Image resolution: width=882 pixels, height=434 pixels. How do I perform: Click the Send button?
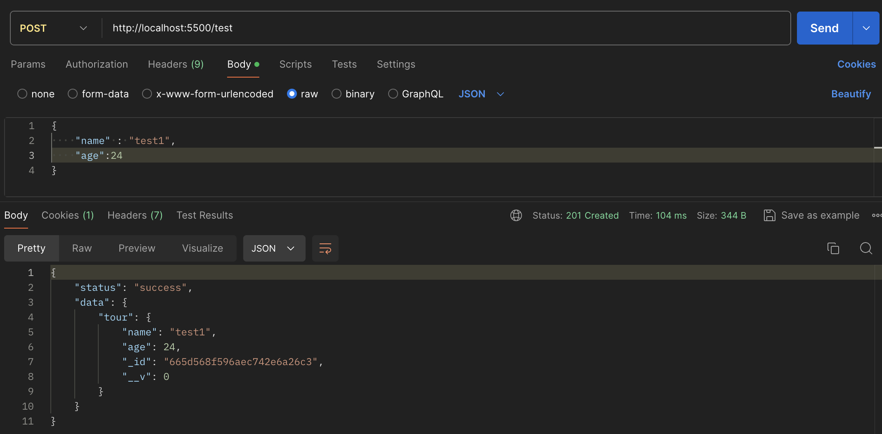tap(824, 28)
